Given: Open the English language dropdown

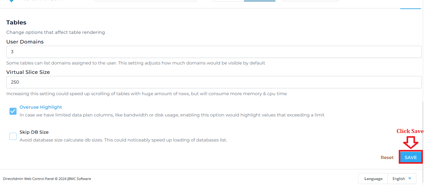Looking at the screenshot, I should [402, 179].
